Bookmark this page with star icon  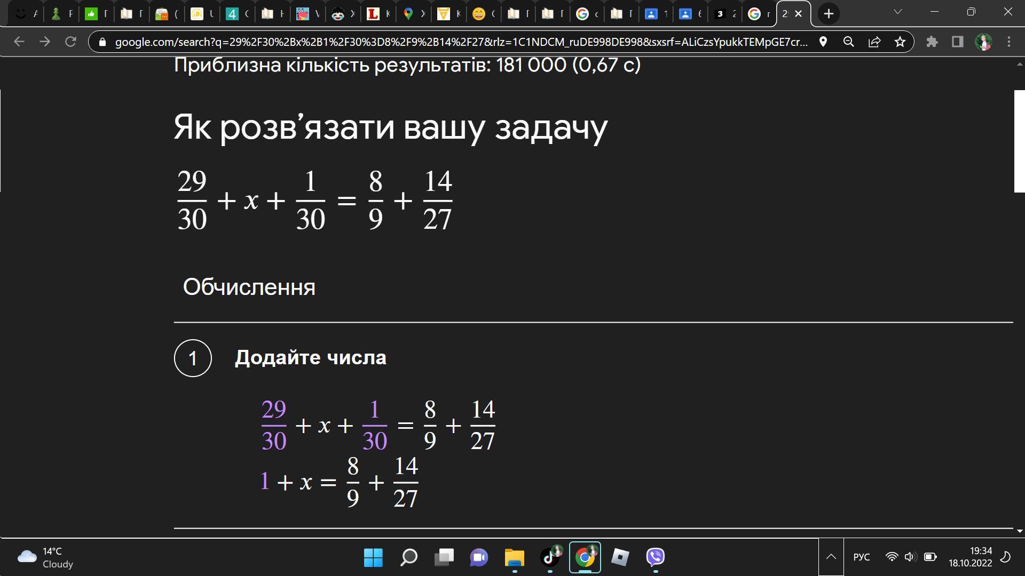[900, 42]
